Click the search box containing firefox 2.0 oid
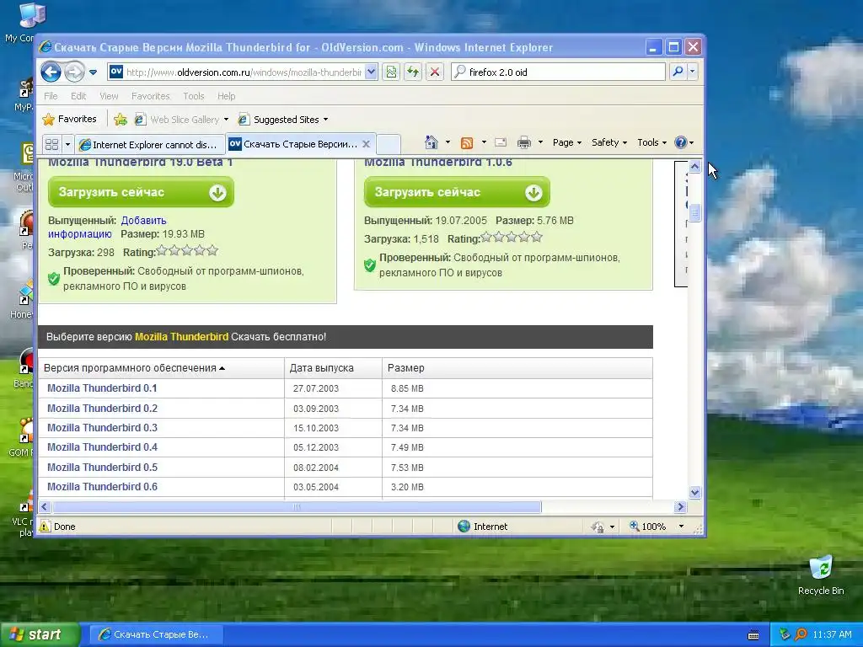This screenshot has height=647, width=863. point(558,72)
